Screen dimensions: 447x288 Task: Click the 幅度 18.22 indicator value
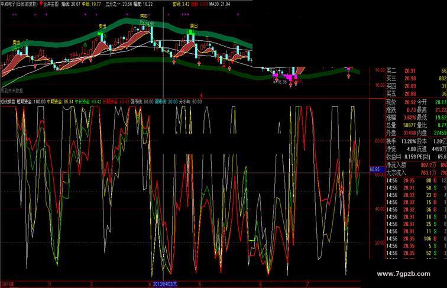tap(143, 4)
